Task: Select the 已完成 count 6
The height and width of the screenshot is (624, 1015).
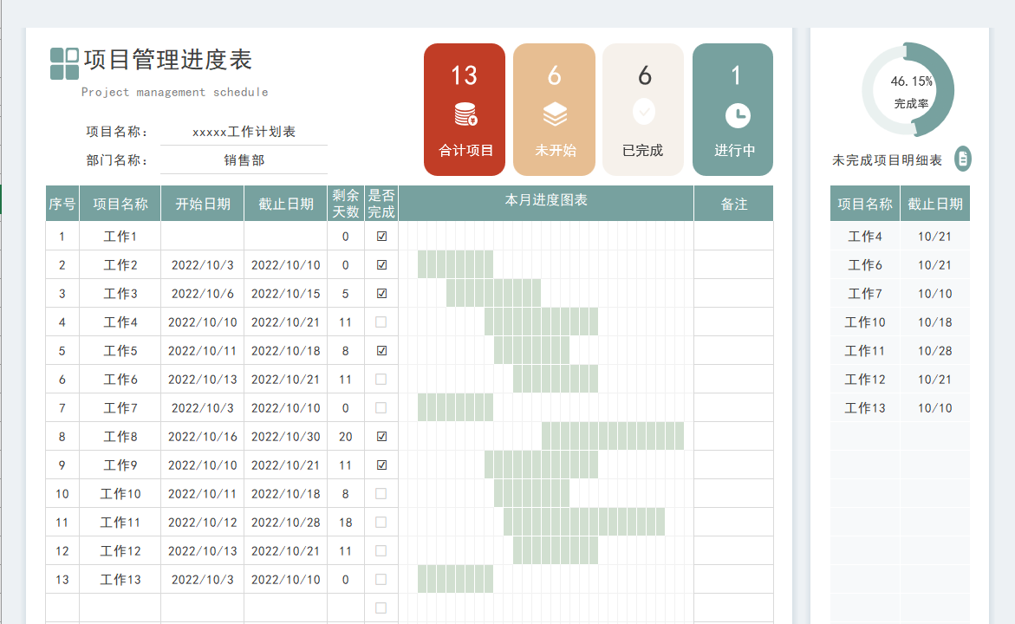Action: tap(644, 75)
